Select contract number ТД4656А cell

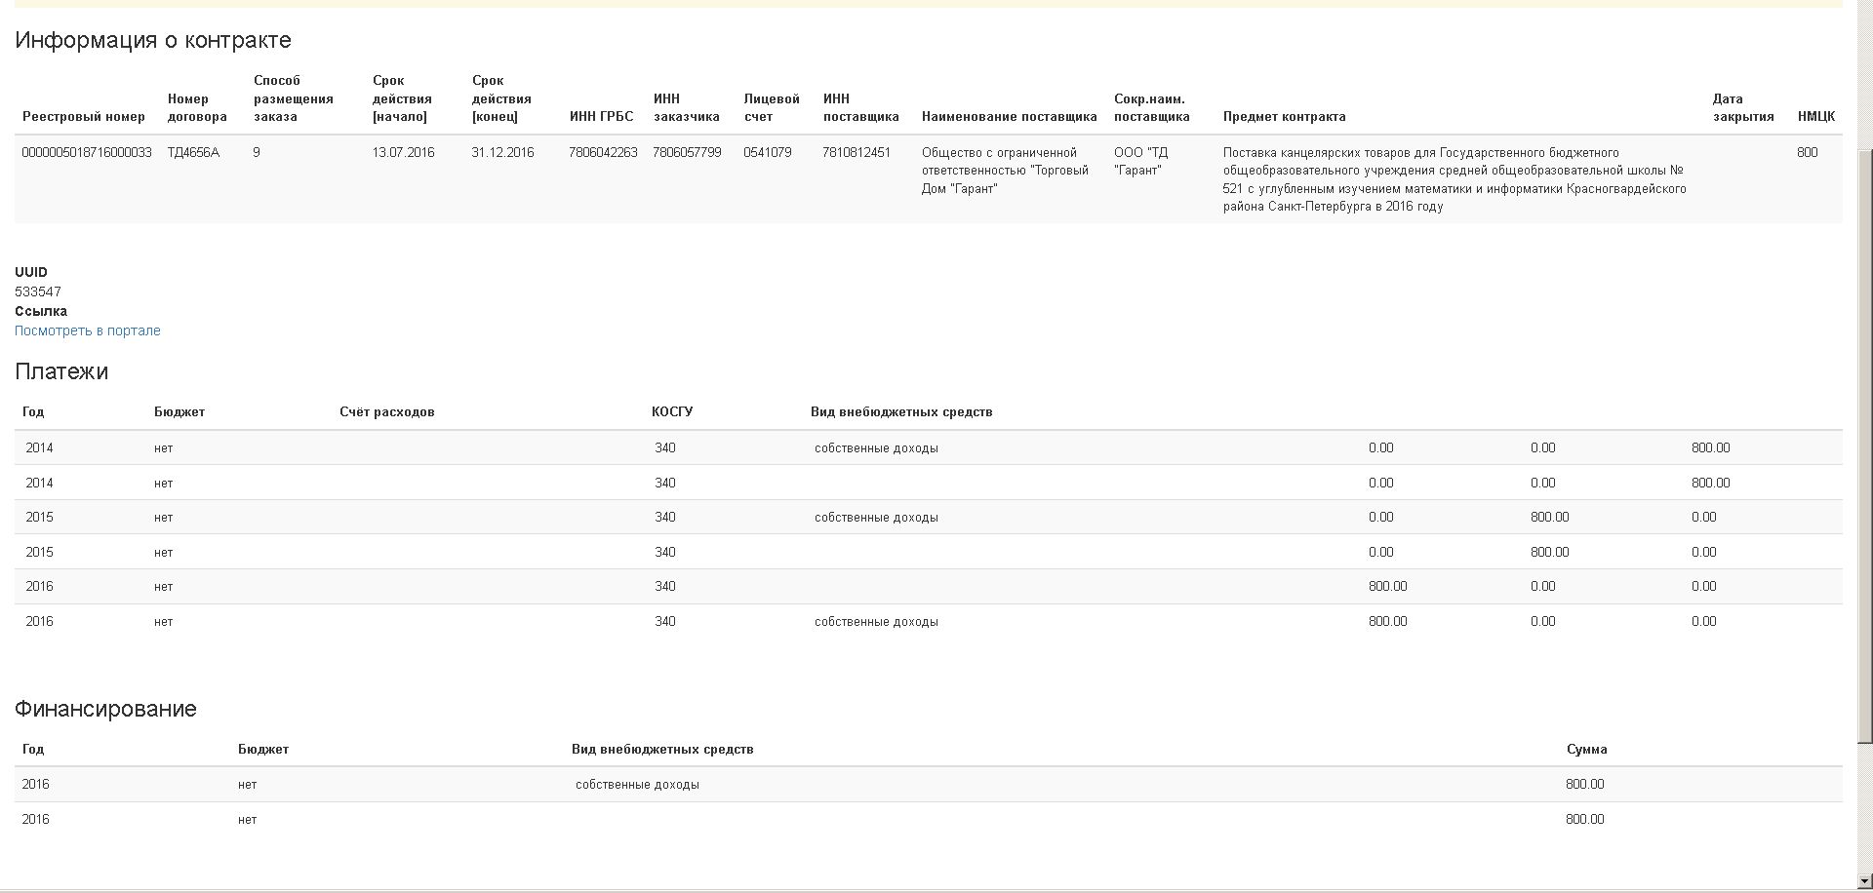coord(193,152)
